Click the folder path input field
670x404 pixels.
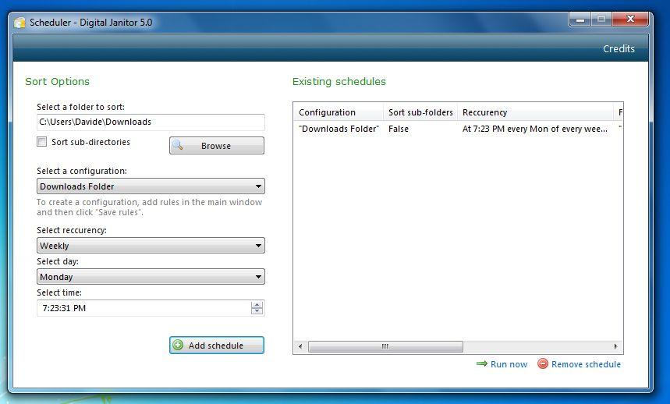pyautogui.click(x=151, y=122)
